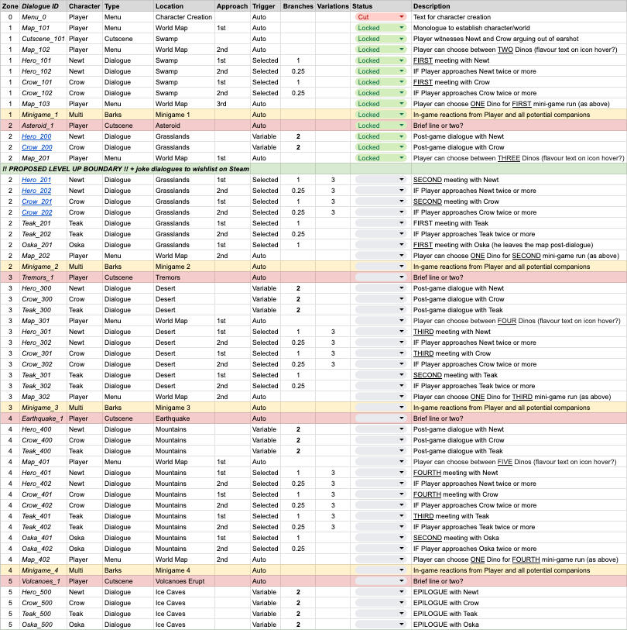The height and width of the screenshot is (630, 627).
Task: Click the Description column header
Action: [x=517, y=5]
